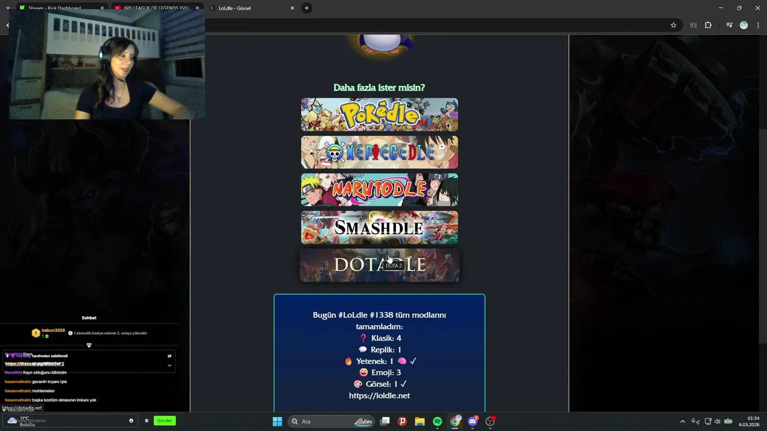Switch to the League of Legends YouTube tab
Viewport: 767px width, 431px height.
(157, 8)
